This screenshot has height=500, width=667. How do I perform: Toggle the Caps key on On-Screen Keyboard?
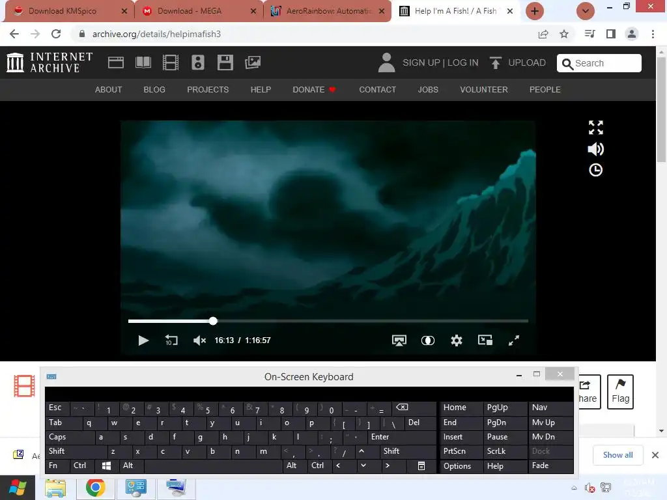[70, 437]
